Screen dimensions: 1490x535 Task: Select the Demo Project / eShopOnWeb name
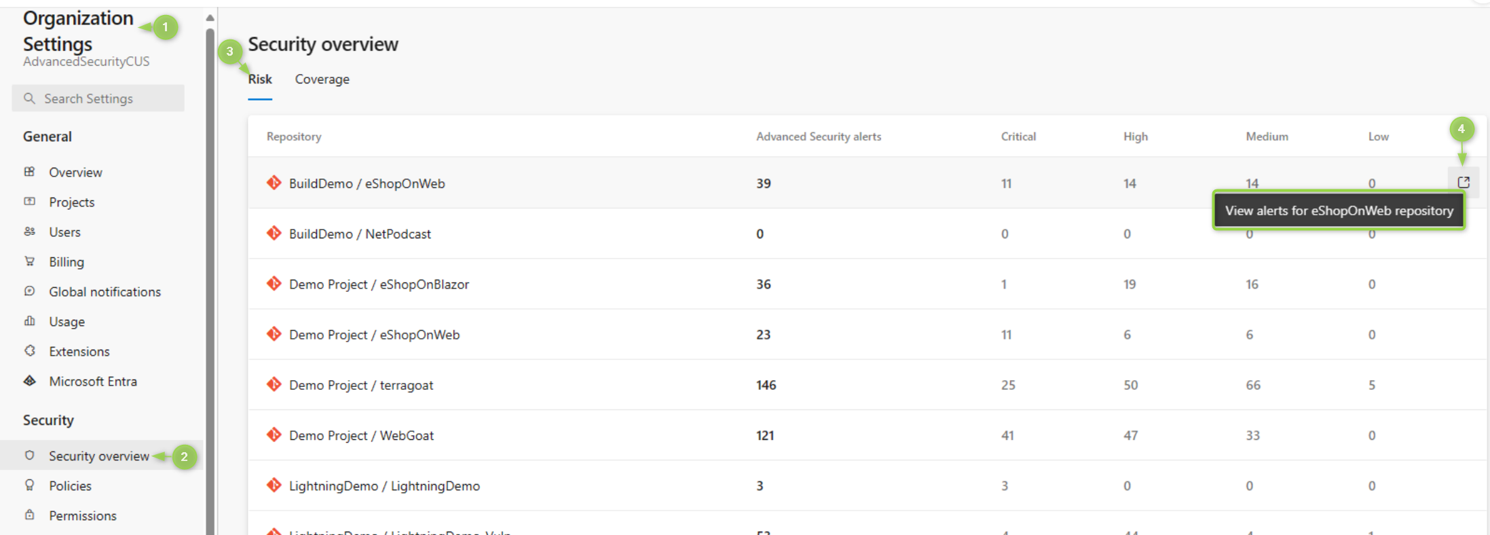coord(374,334)
